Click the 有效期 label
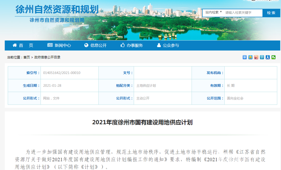281x170 pixels. pos(217,86)
